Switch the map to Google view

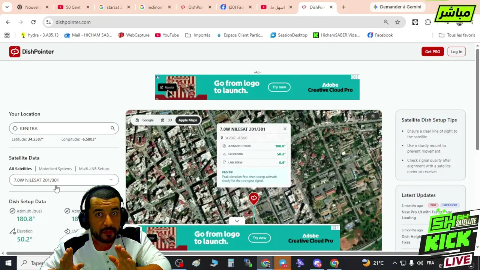[145, 120]
